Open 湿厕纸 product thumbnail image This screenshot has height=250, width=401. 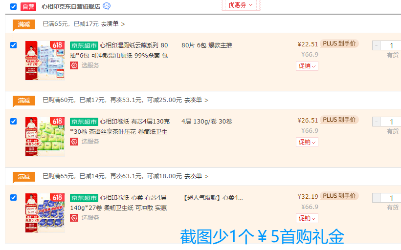(x=45, y=61)
